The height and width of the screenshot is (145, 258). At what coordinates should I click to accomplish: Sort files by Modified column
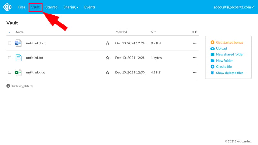point(121,32)
